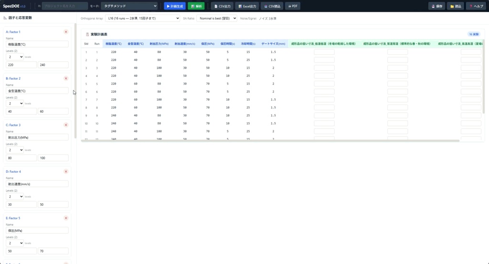Screen dimensions: 489x264
Task: Import a file with CSV読込
Action: click(x=272, y=6)
